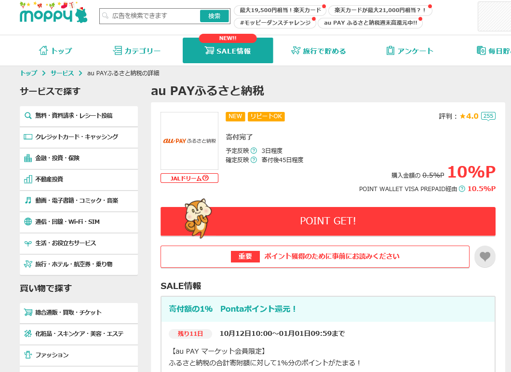Click magnifier icon beside 無料・資料請求

28,115
